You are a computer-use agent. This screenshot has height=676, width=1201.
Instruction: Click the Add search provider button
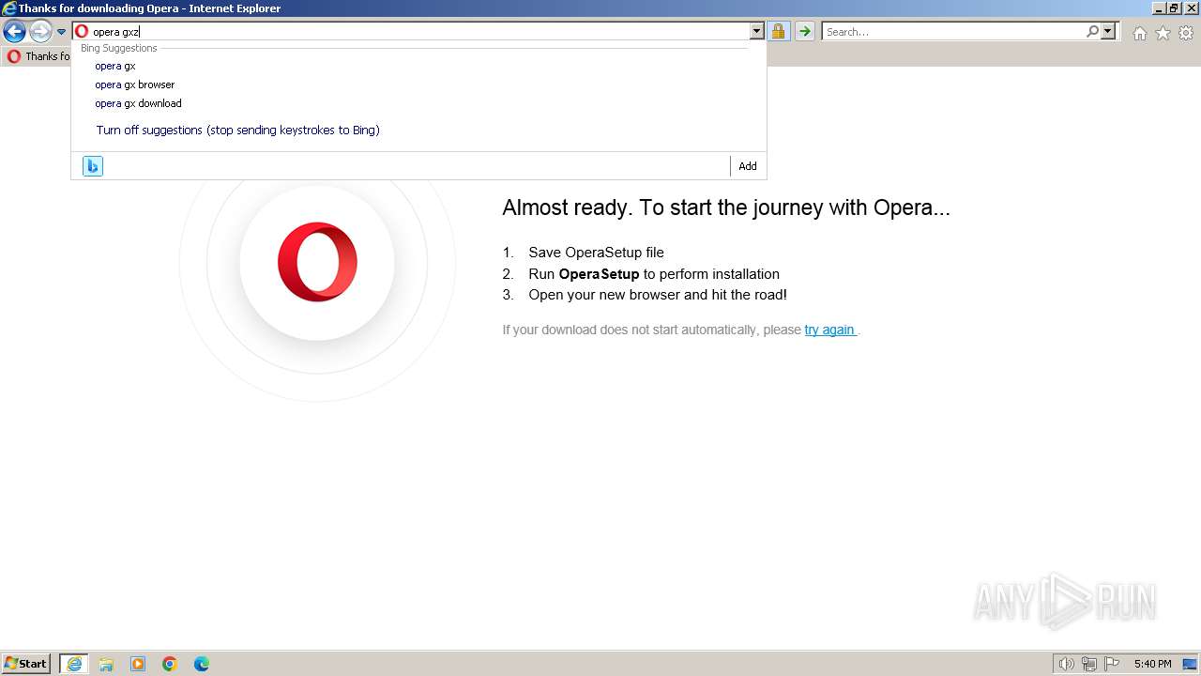click(x=748, y=166)
